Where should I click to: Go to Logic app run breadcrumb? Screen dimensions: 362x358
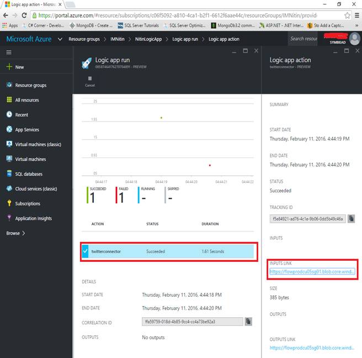click(x=185, y=39)
